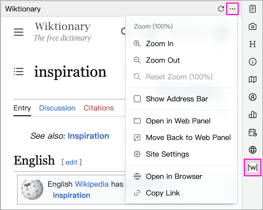Select the Wiktionary ['w] web panel icon
This screenshot has width=263, height=210.
point(252,167)
